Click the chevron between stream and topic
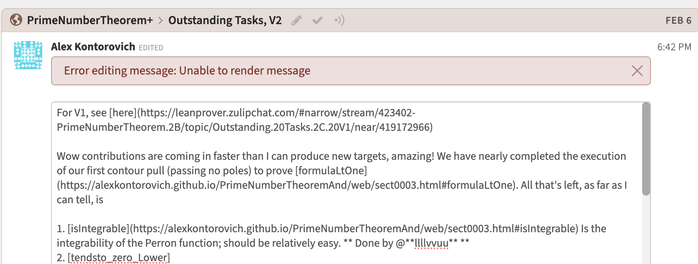698x264 pixels. point(160,20)
